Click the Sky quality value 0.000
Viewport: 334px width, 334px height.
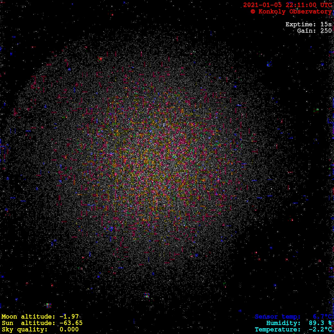coord(69,330)
